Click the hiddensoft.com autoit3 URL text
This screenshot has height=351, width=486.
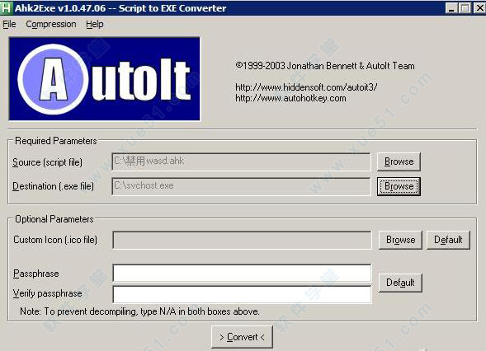tap(306, 87)
